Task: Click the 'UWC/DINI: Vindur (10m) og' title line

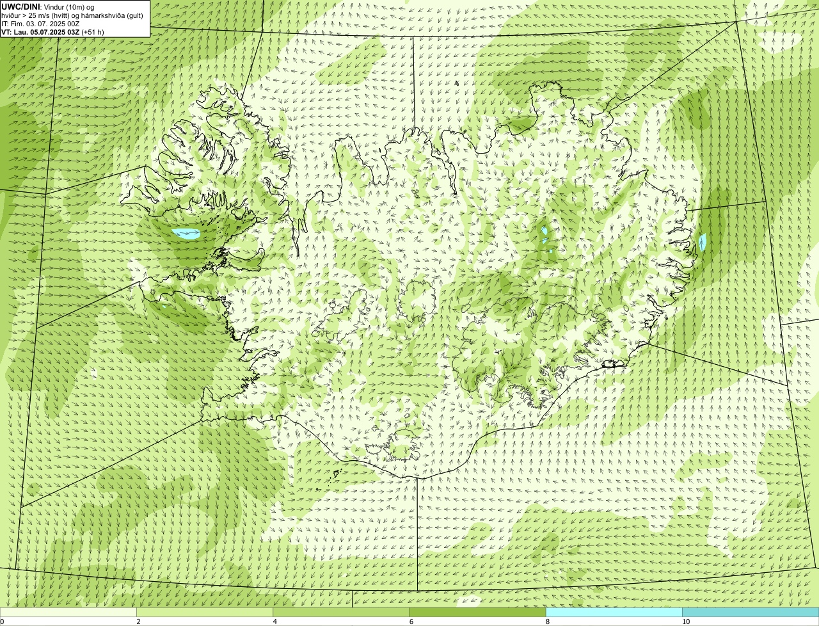Action: click(x=47, y=6)
